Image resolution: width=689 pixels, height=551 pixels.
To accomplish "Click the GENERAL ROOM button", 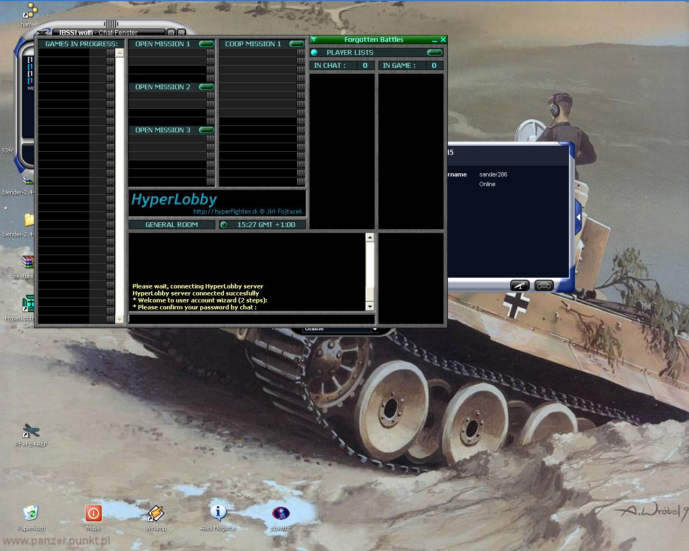I will (172, 224).
